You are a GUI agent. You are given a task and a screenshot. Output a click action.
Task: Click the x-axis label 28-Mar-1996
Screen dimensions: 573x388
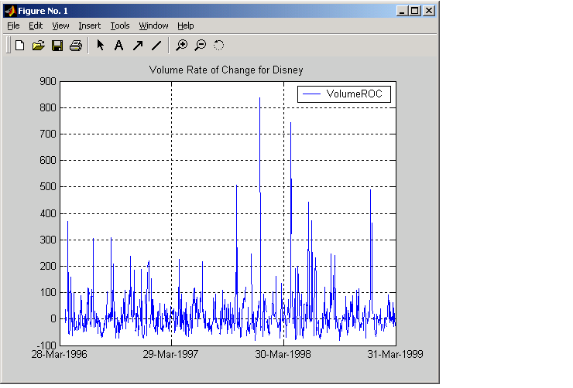[59, 354]
